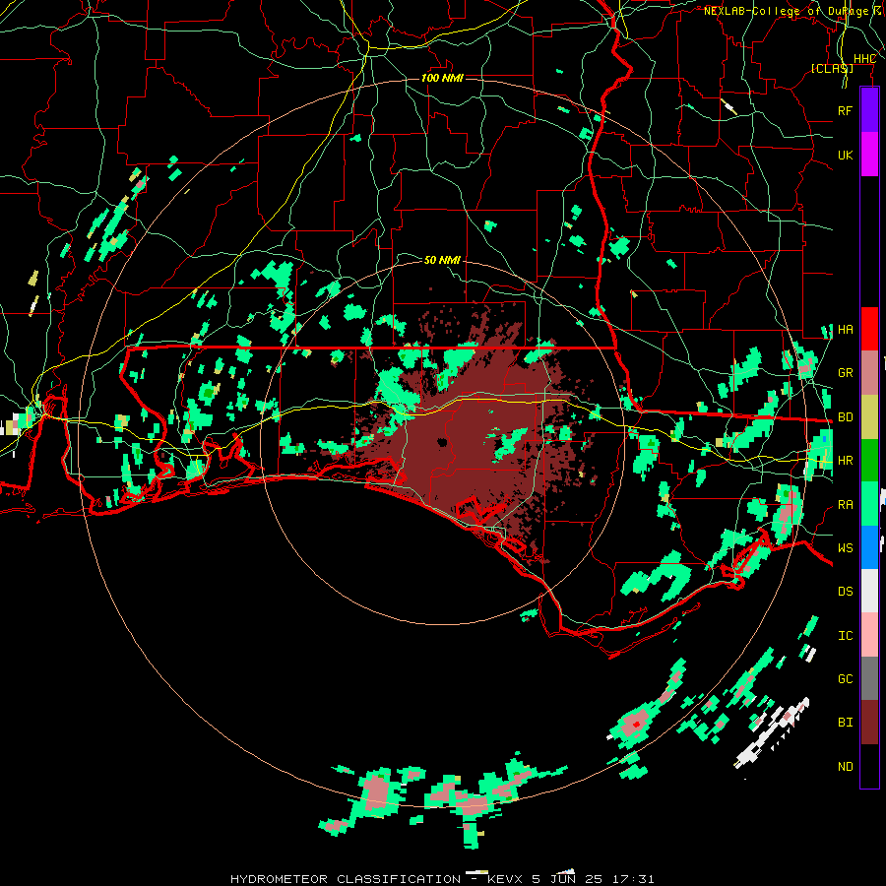The image size is (886, 886).
Task: Click the DS legend label
Action: point(845,592)
